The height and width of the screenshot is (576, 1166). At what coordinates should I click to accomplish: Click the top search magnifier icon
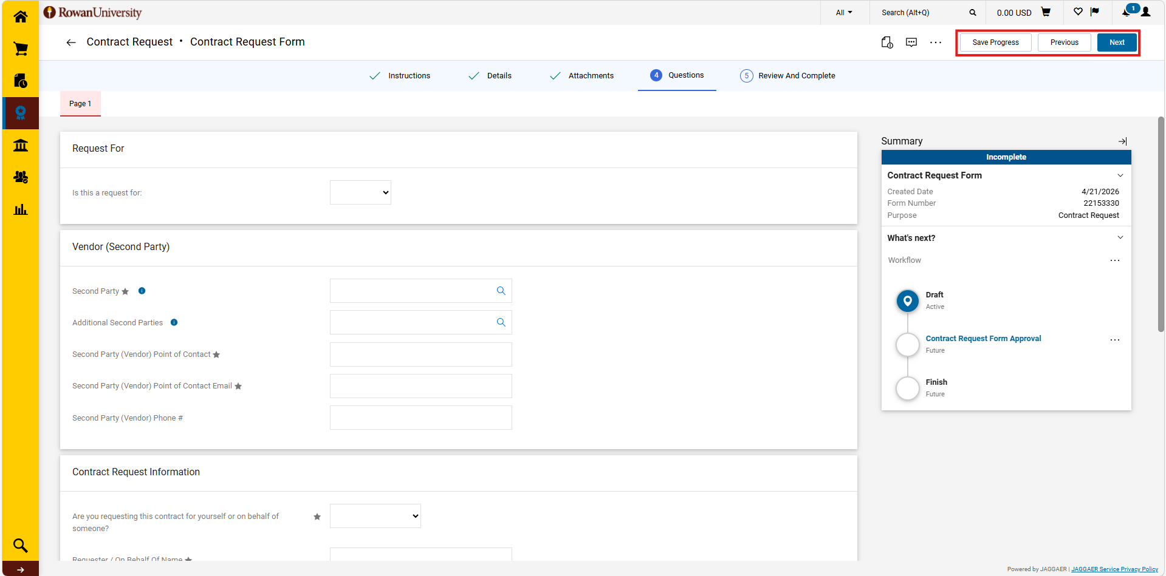[973, 13]
